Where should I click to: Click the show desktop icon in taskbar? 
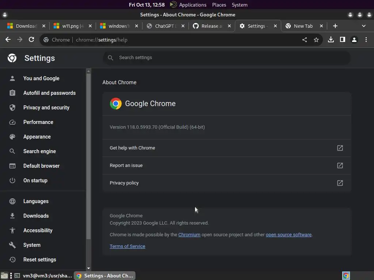pyautogui.click(x=4, y=276)
